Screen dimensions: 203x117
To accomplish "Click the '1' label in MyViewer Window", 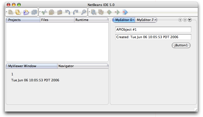I will [12, 74].
